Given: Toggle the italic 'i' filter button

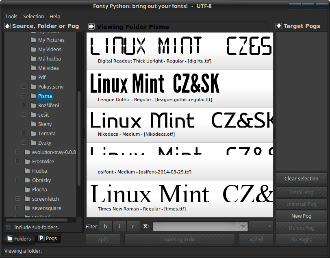Looking at the screenshot, I should pos(119,226).
